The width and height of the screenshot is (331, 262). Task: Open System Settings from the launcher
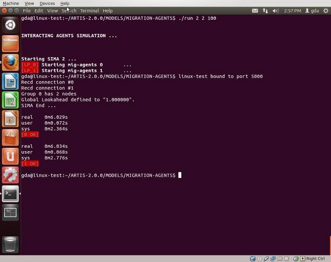coord(10,175)
